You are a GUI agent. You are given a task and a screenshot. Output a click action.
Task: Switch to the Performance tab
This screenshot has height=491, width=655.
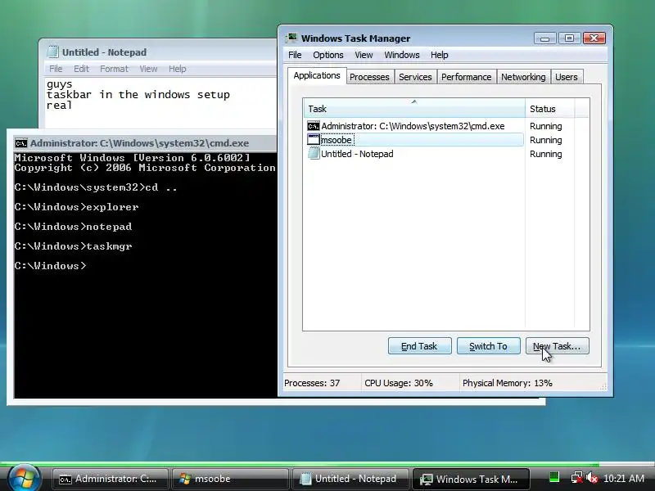(466, 77)
